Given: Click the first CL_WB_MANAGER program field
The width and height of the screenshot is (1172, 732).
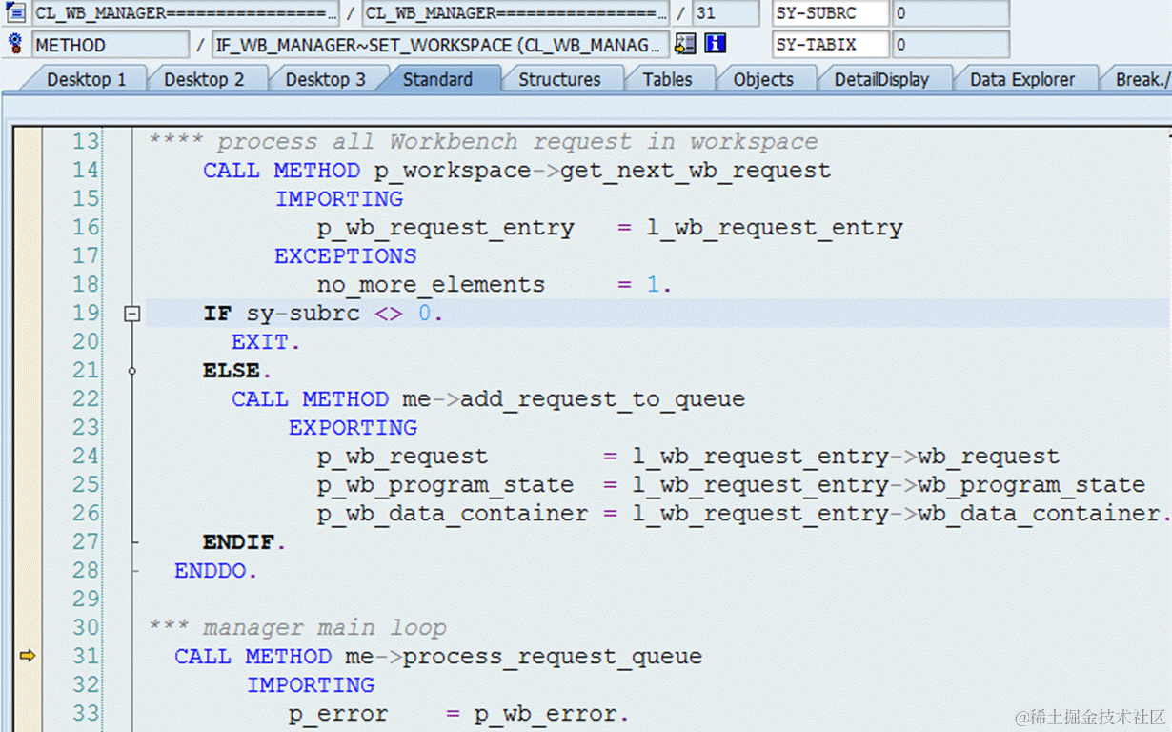Looking at the screenshot, I should (x=185, y=13).
